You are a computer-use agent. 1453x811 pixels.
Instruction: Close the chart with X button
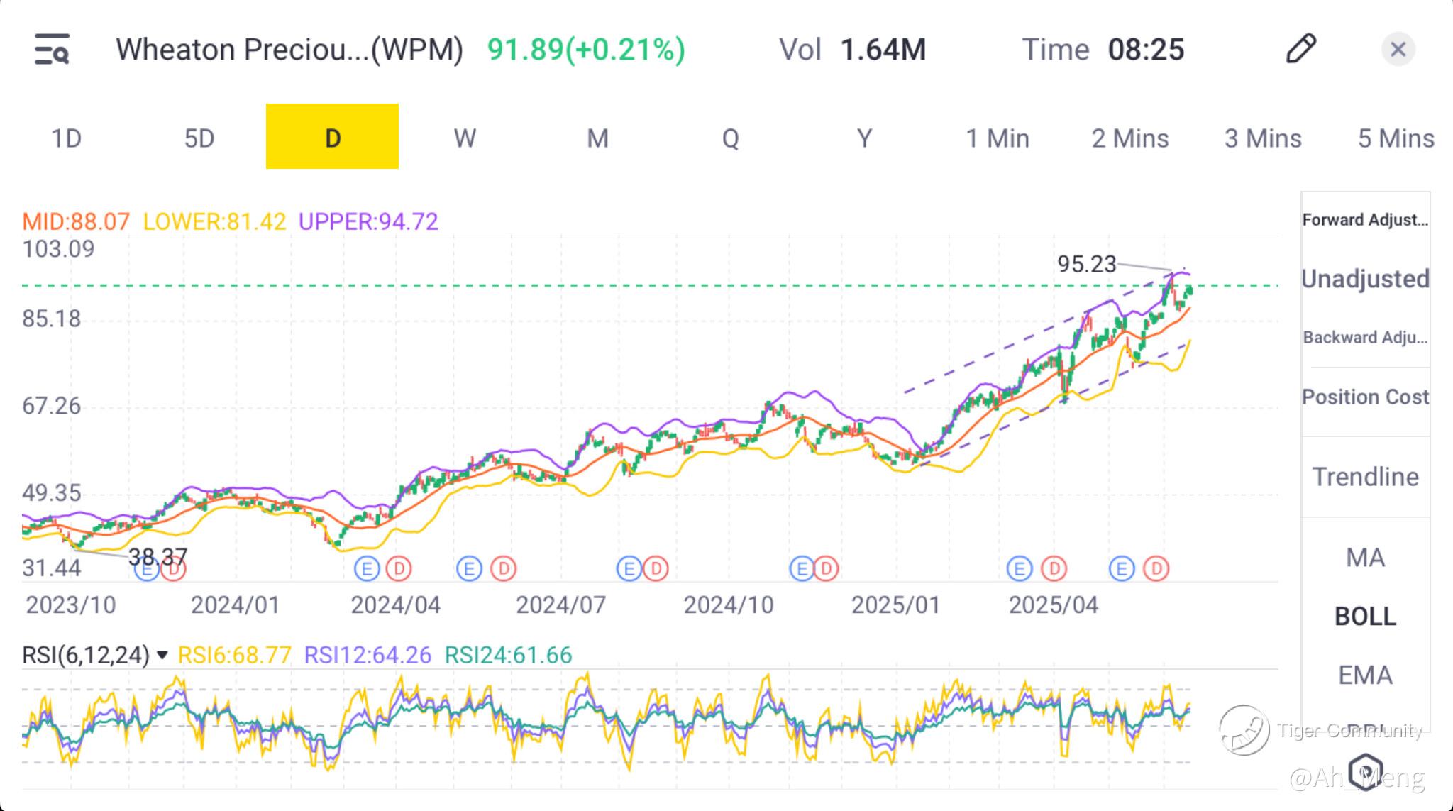(1398, 50)
